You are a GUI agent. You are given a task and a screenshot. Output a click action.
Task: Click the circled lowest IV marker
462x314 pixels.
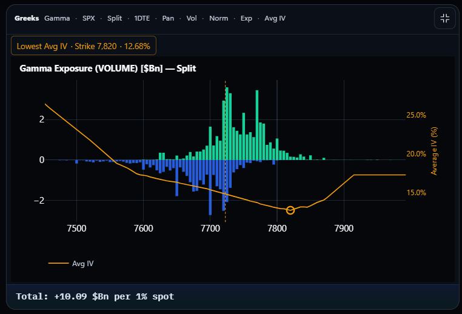(290, 210)
